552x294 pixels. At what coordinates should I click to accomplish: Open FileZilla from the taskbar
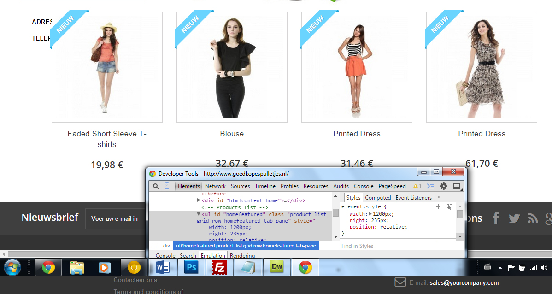[x=220, y=268]
